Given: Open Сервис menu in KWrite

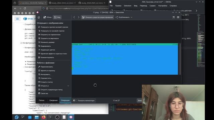Looking at the screenshot, I should click(152, 6).
